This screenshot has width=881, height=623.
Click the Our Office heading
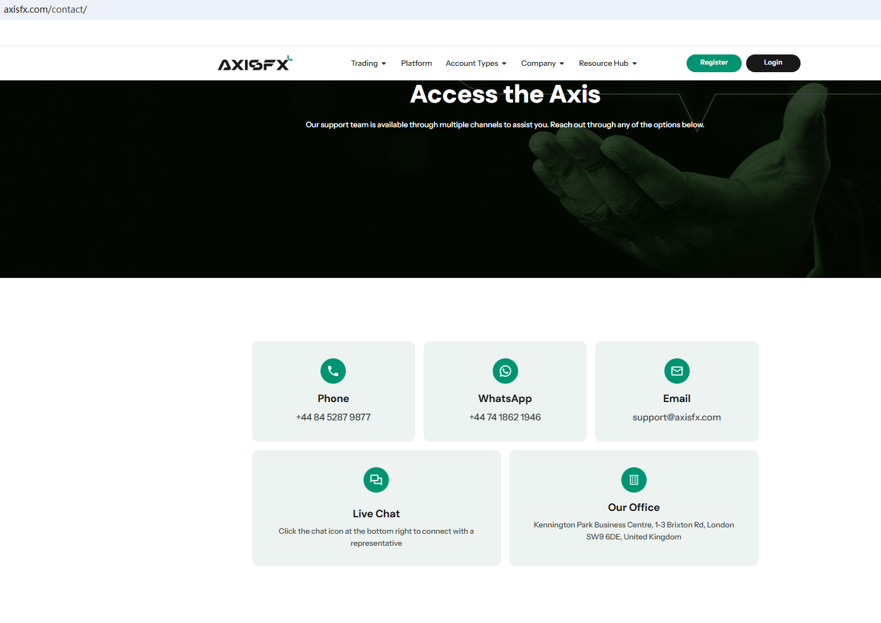point(634,507)
